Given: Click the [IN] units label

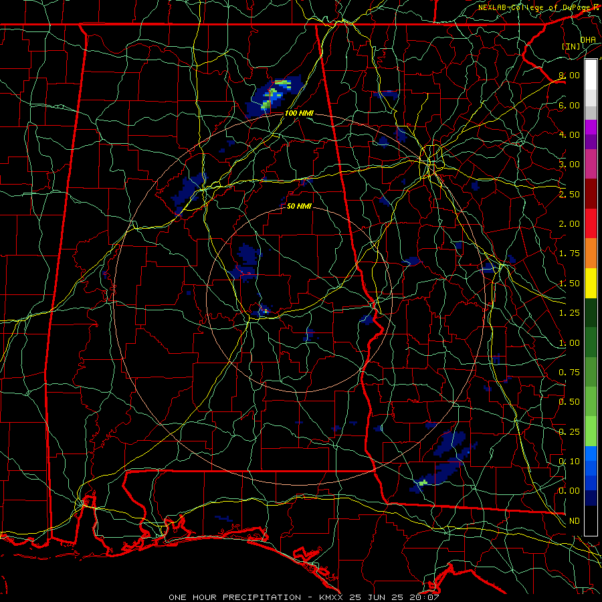Looking at the screenshot, I should point(571,46).
